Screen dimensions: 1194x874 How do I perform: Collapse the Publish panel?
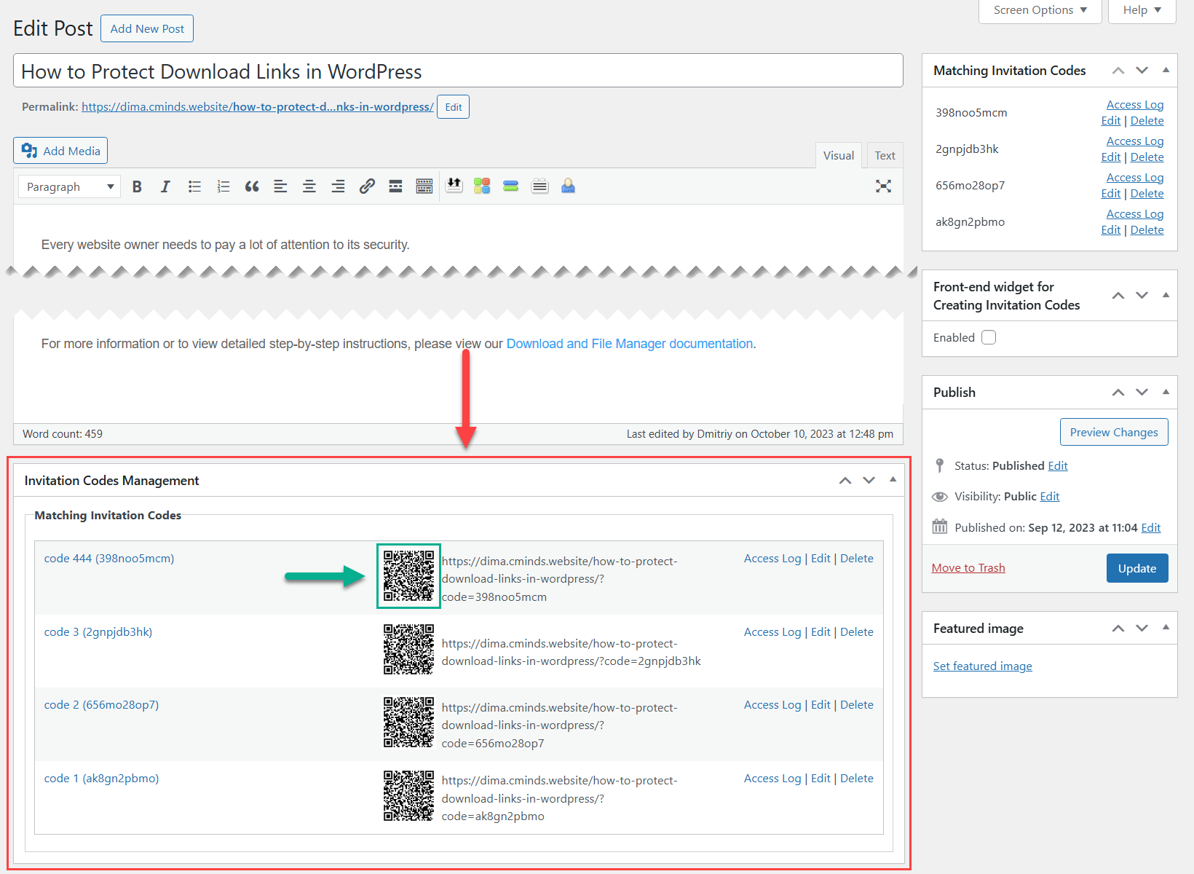click(x=1166, y=393)
